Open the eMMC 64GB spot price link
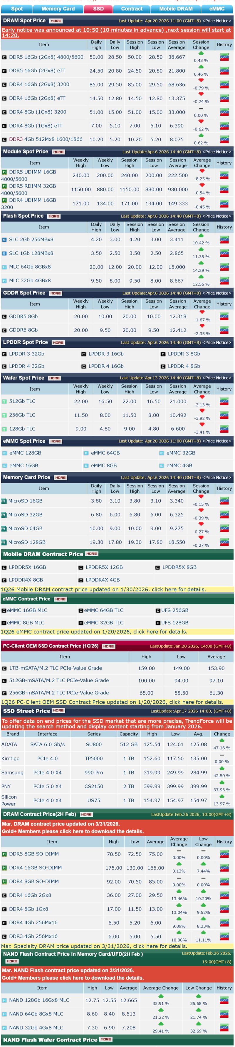235x1047 pixels. tap(105, 453)
